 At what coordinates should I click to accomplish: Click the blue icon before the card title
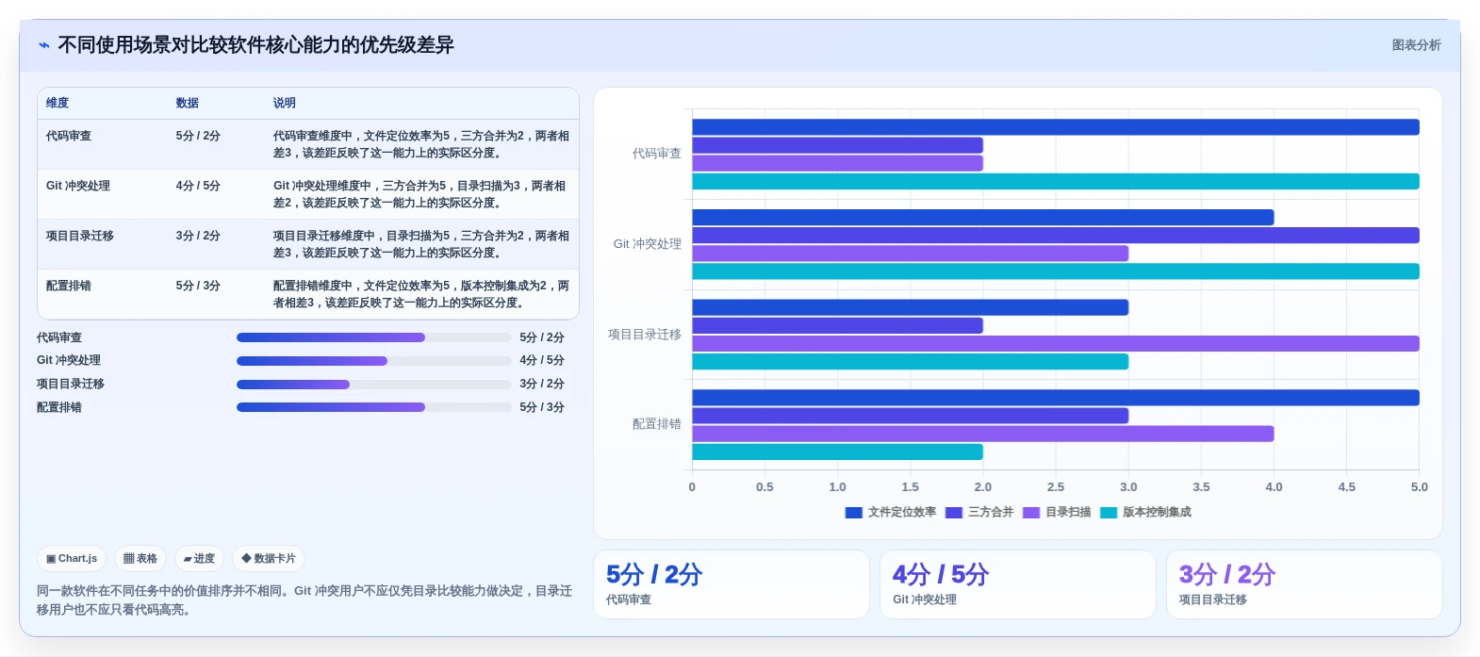[44, 45]
